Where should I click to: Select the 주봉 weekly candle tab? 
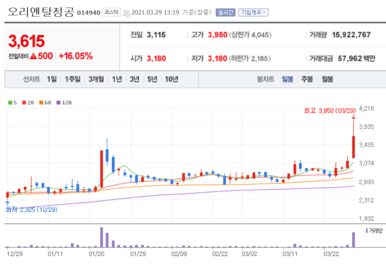307,79
